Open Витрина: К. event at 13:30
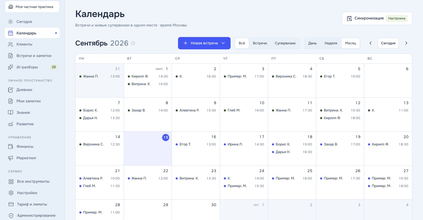The image size is (423, 220). [196, 178]
